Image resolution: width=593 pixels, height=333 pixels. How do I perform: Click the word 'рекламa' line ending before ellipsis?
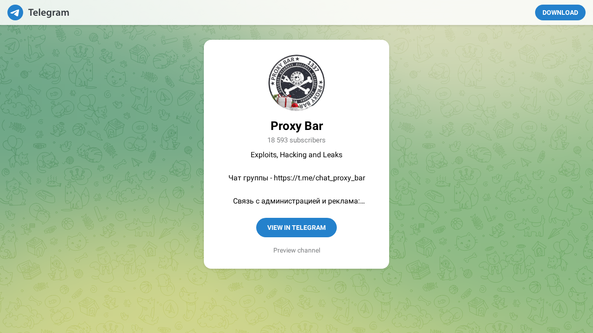click(344, 201)
